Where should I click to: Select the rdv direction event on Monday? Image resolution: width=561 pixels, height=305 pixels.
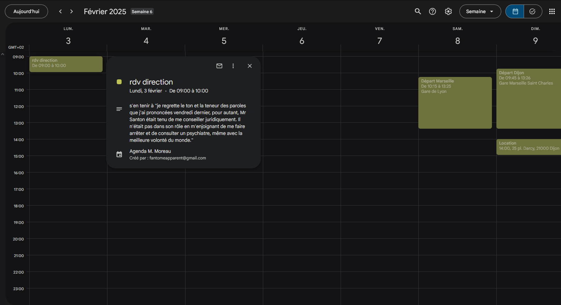pos(66,64)
